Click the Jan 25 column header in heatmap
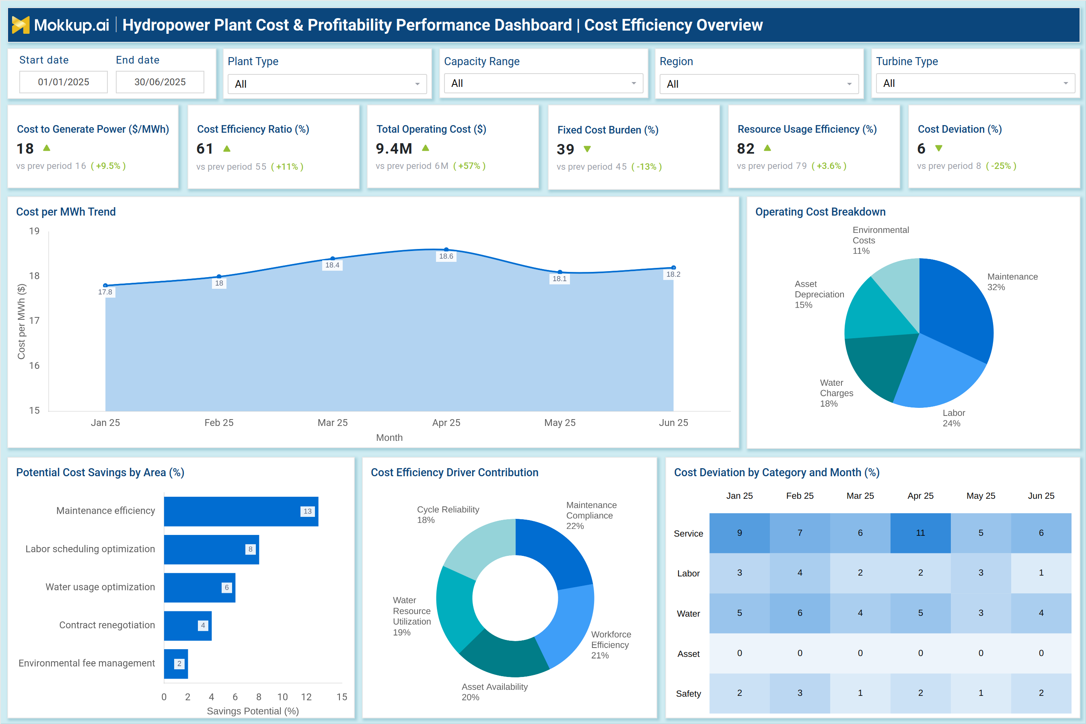Screen dimensions: 1086x724 click(739, 496)
